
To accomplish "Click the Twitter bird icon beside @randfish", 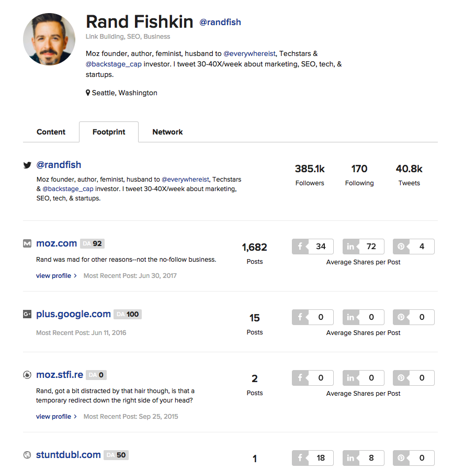I will click(27, 165).
